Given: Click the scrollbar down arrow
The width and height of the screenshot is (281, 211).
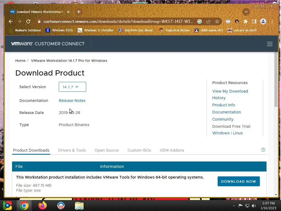Looking at the screenshot, I should (x=276, y=195).
